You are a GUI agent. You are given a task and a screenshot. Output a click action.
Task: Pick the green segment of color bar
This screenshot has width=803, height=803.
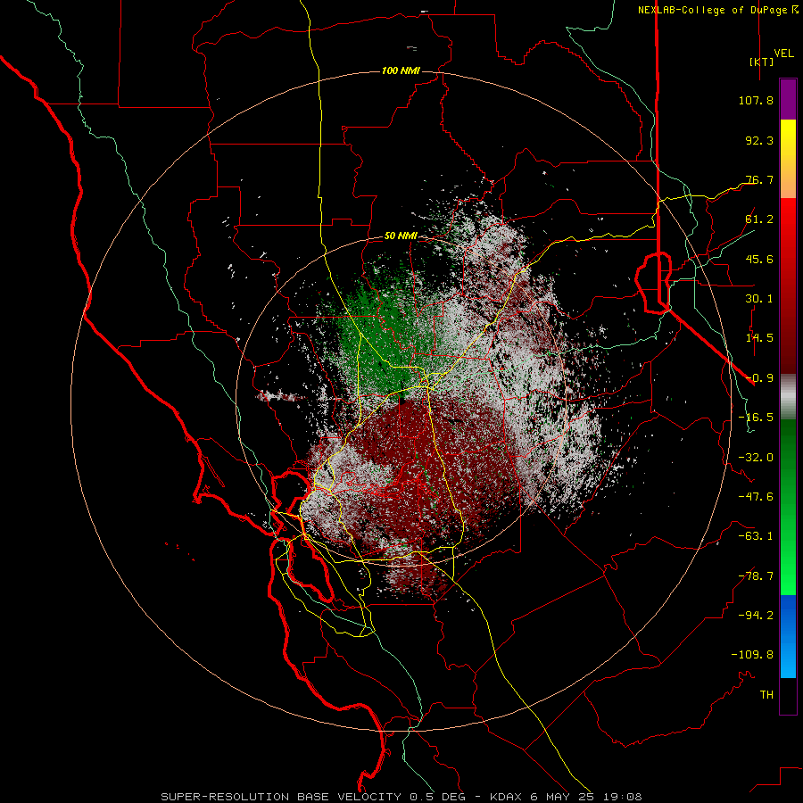tap(788, 507)
